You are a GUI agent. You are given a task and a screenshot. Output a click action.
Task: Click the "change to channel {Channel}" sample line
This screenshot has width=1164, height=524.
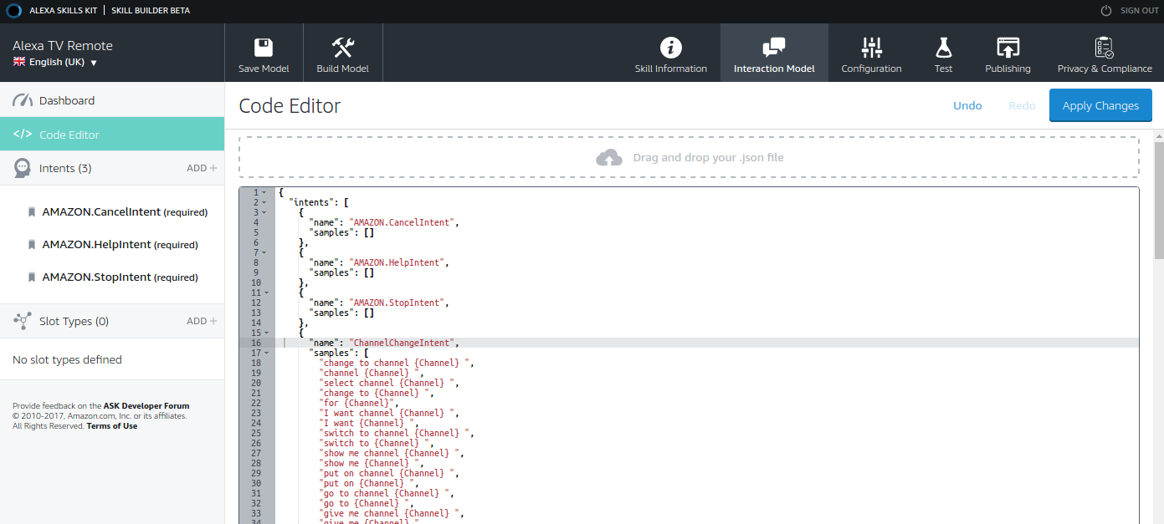click(x=397, y=363)
